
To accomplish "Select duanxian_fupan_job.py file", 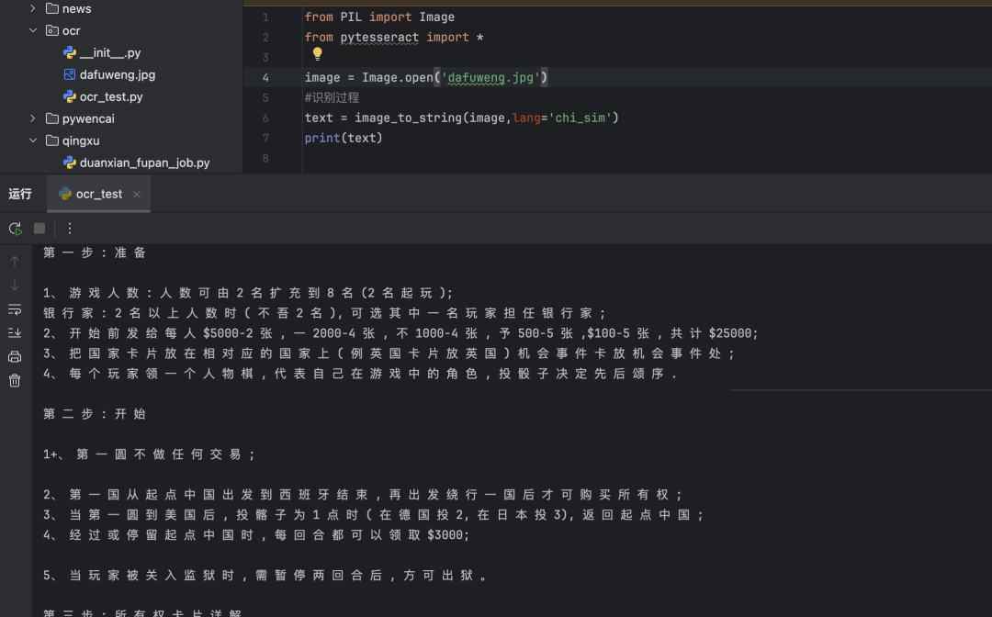I will point(144,163).
